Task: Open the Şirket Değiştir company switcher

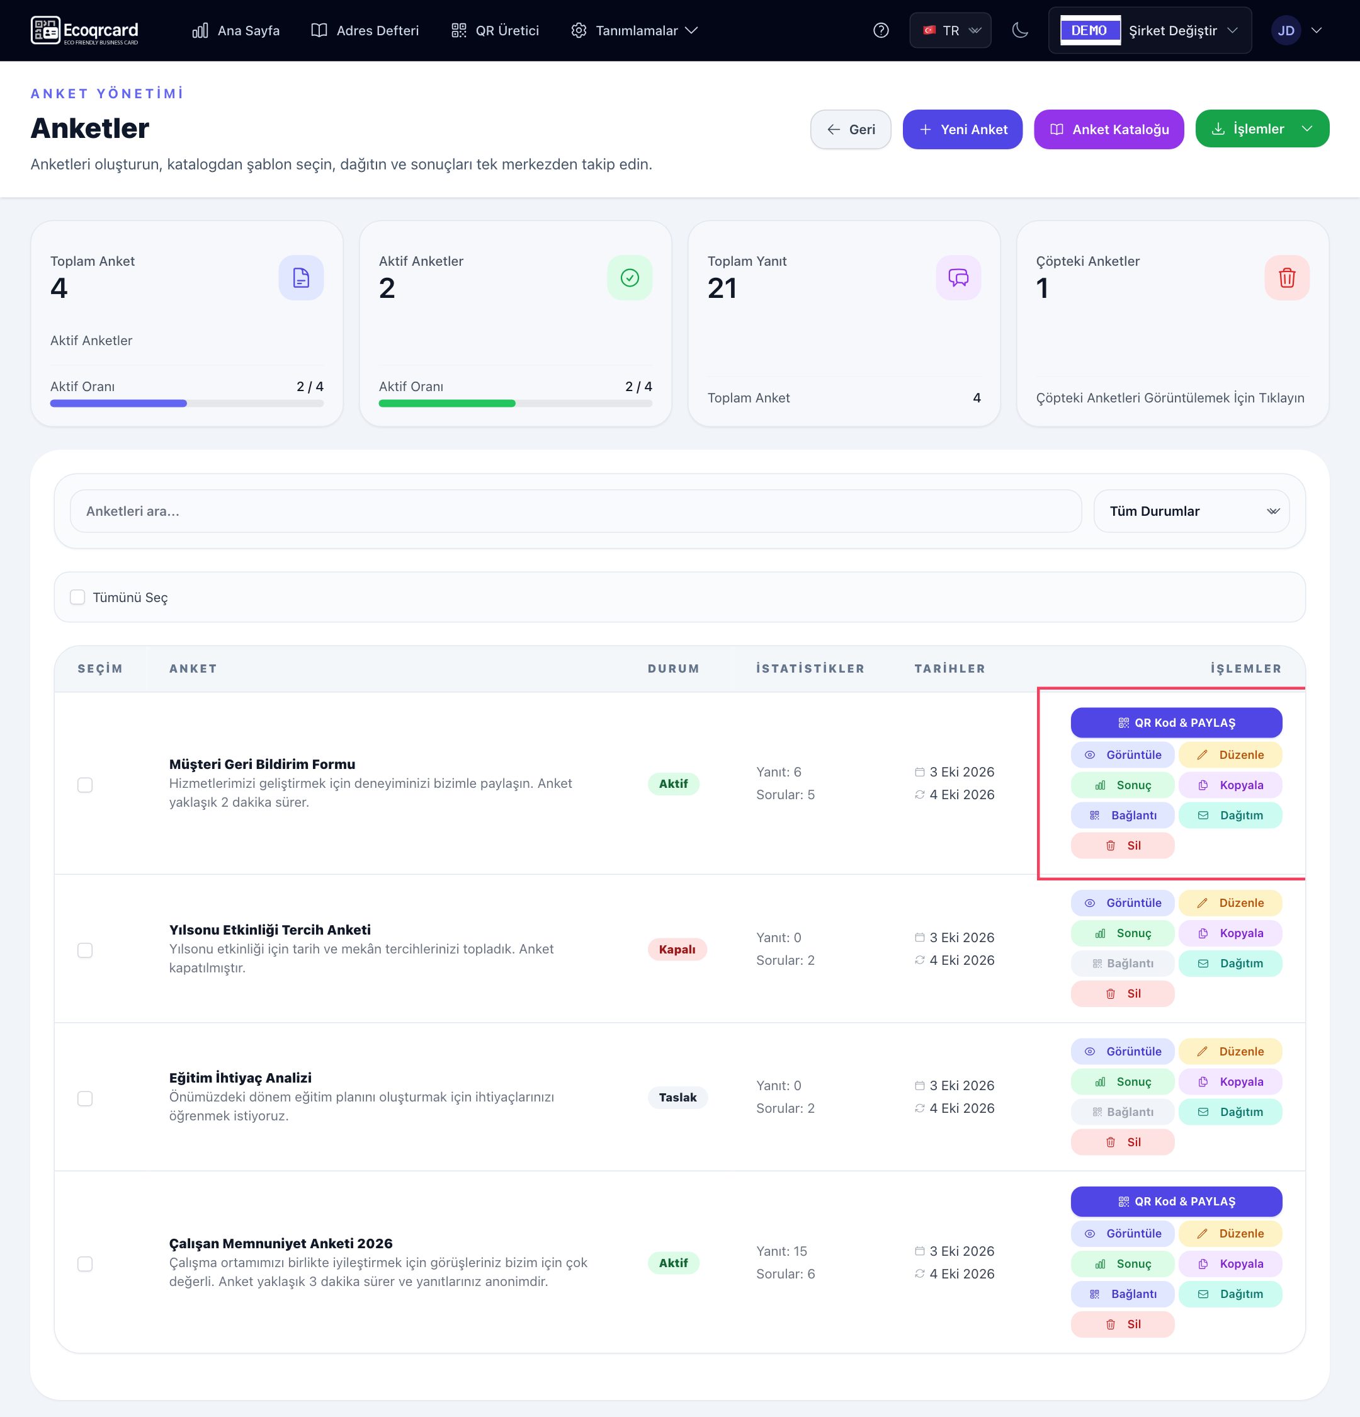Action: pos(1150,30)
